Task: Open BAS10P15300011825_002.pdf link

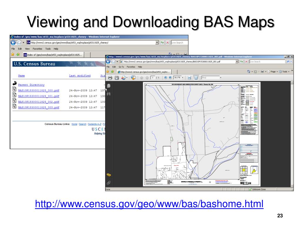Action: click(39, 102)
